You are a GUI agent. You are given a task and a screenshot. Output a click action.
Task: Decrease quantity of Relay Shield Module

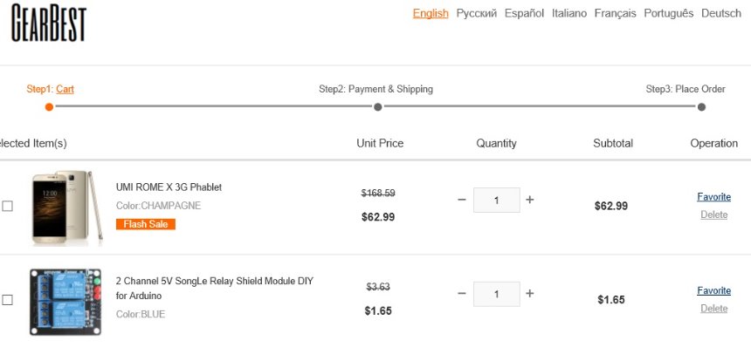coord(462,294)
